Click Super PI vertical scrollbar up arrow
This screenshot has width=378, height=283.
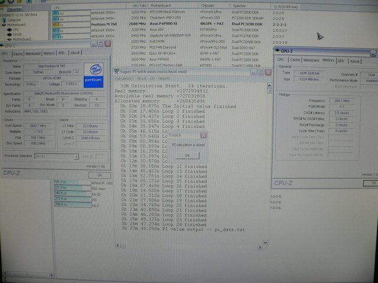269,85
